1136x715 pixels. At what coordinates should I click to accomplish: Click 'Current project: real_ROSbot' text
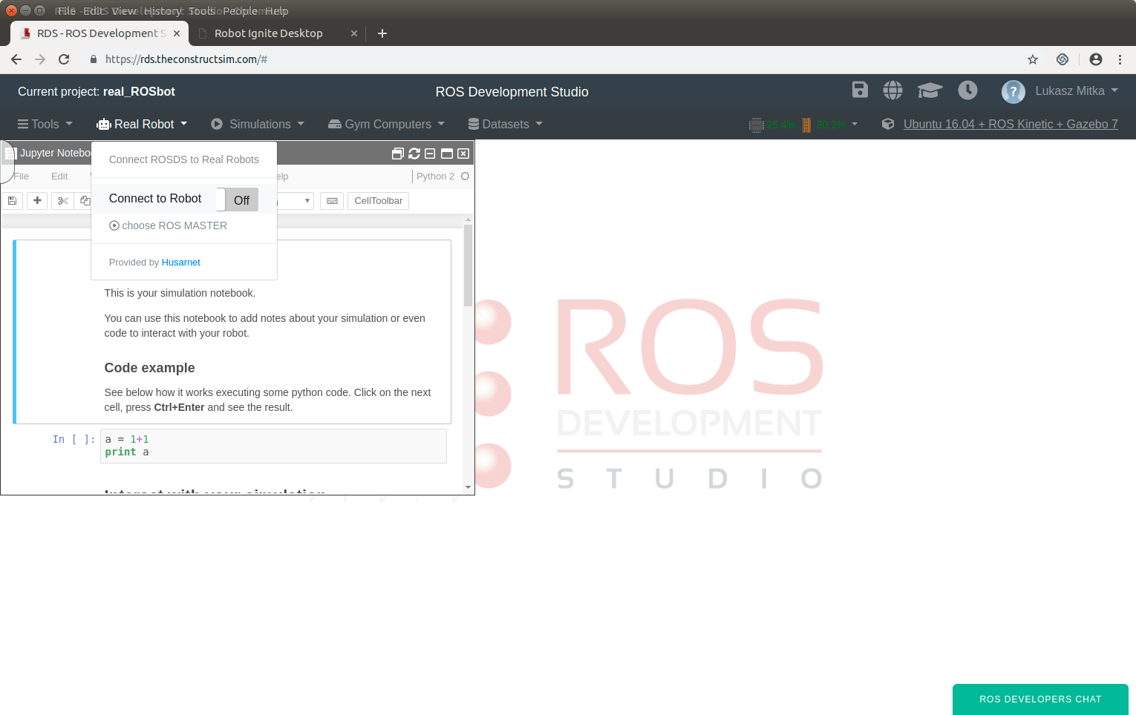[x=97, y=92]
